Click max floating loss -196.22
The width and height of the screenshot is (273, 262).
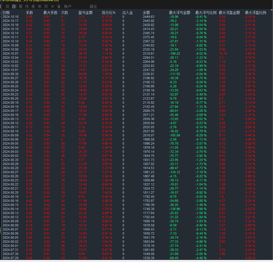pos(174,53)
